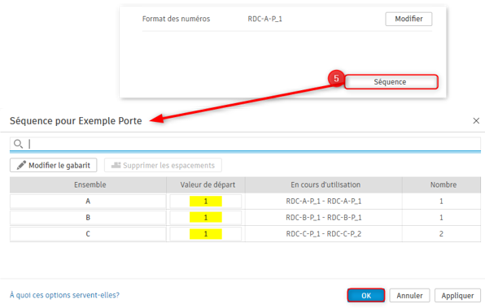Click the Nombre value 2 in row C
Image resolution: width=485 pixels, height=308 pixels.
(441, 234)
